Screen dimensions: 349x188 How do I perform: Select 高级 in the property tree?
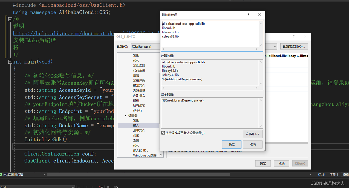[136, 100]
